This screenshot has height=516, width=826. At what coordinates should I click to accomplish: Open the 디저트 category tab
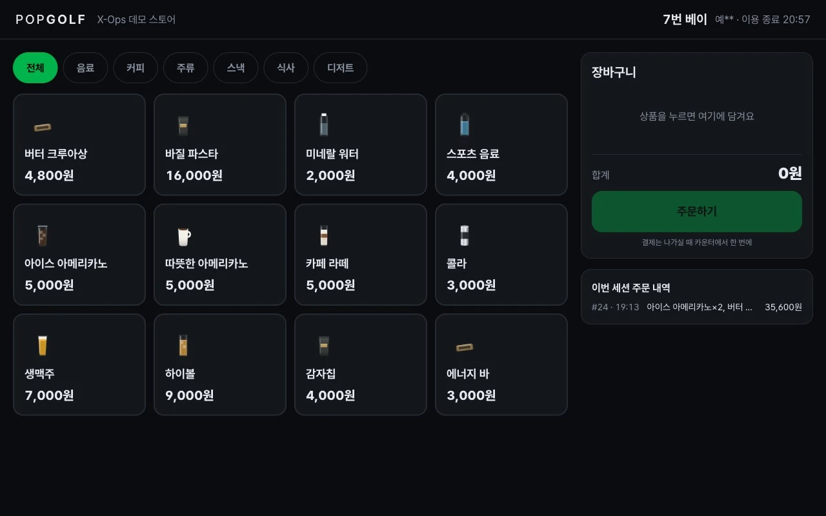click(341, 68)
